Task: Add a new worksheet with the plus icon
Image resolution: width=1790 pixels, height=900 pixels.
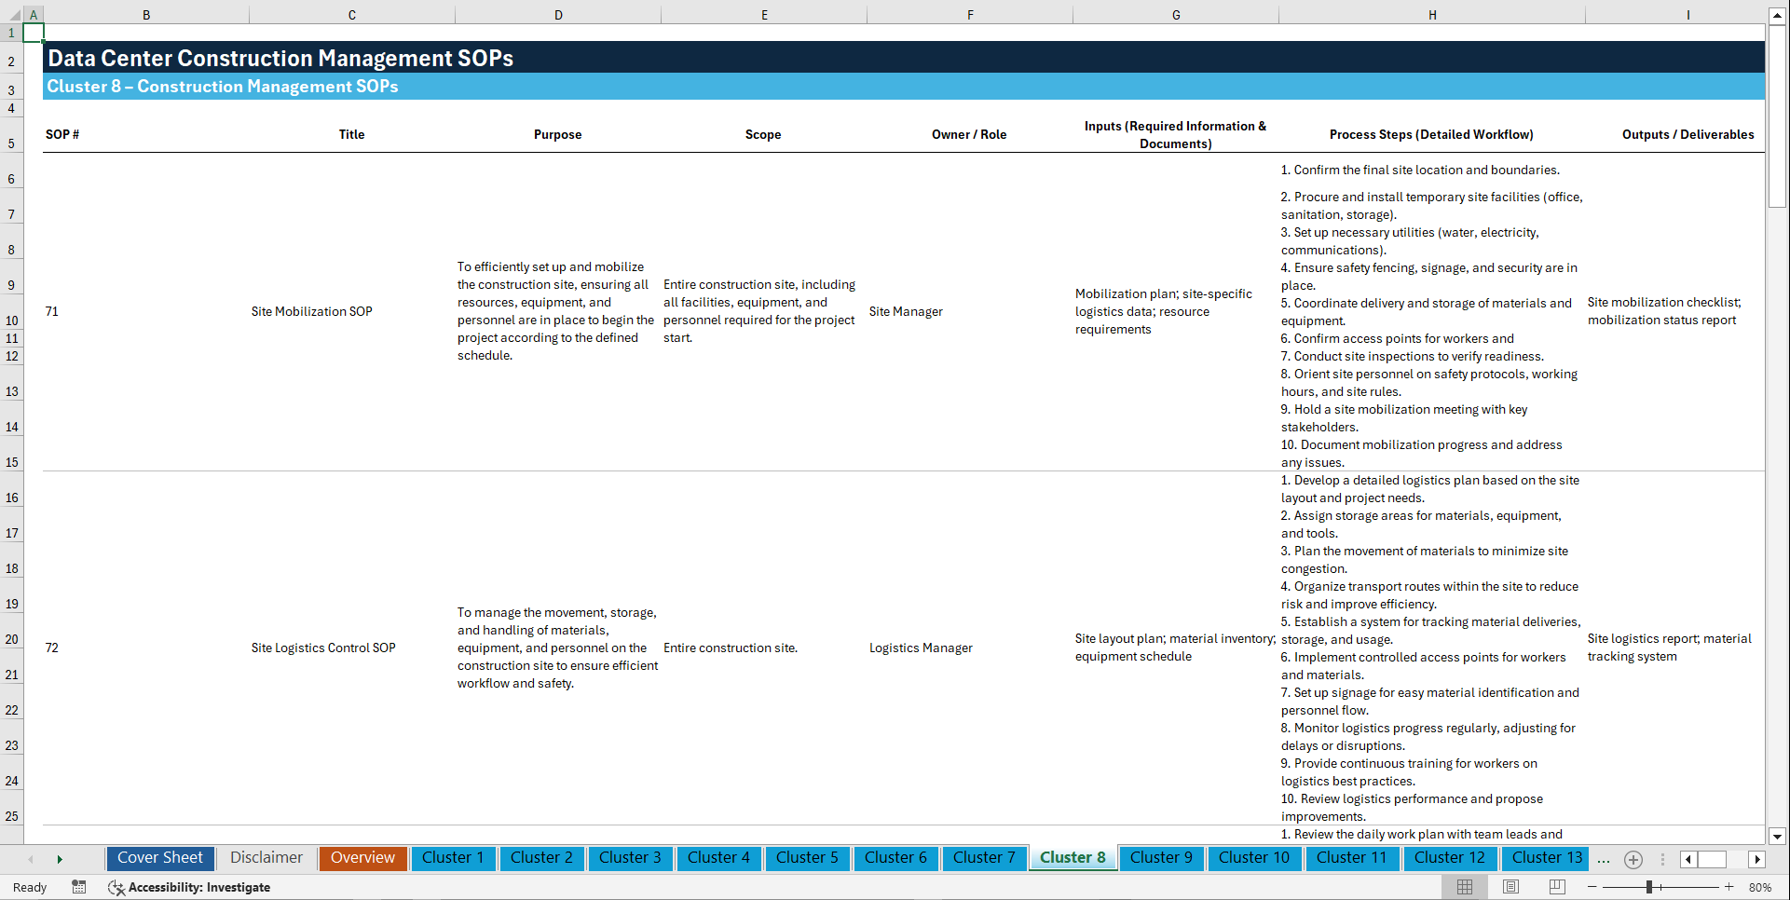Action: (x=1633, y=859)
